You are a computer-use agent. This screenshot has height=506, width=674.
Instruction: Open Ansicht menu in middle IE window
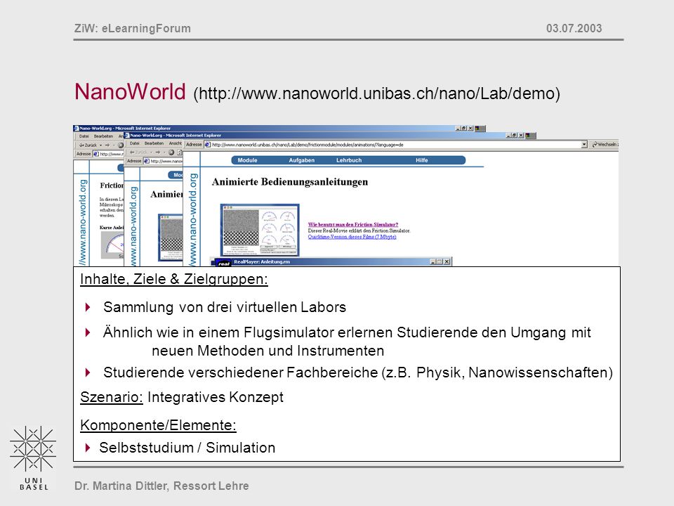coord(176,143)
